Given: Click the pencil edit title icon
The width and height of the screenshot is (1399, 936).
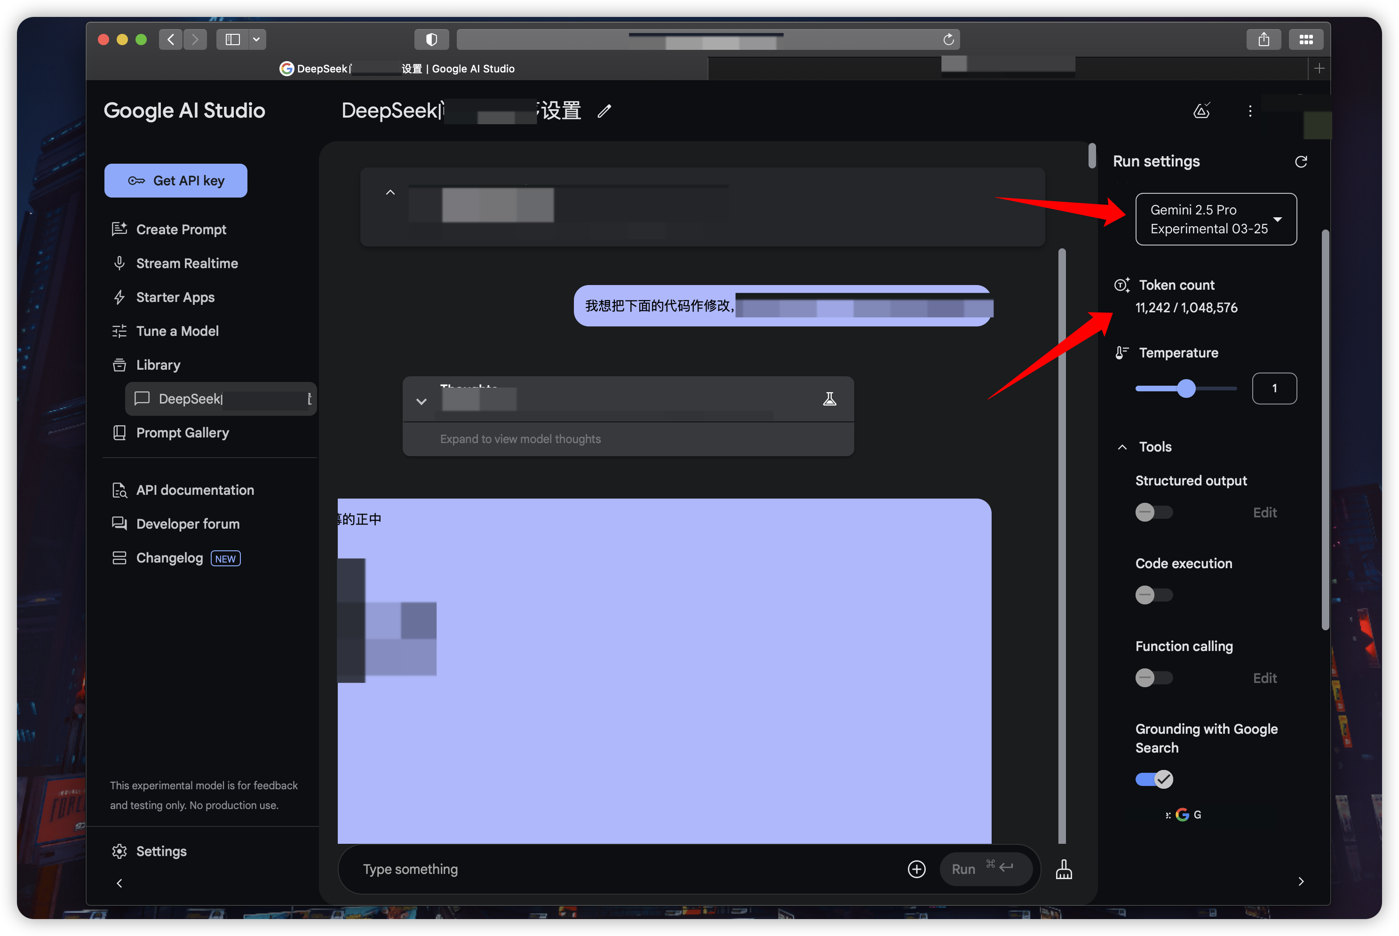Looking at the screenshot, I should pyautogui.click(x=604, y=111).
